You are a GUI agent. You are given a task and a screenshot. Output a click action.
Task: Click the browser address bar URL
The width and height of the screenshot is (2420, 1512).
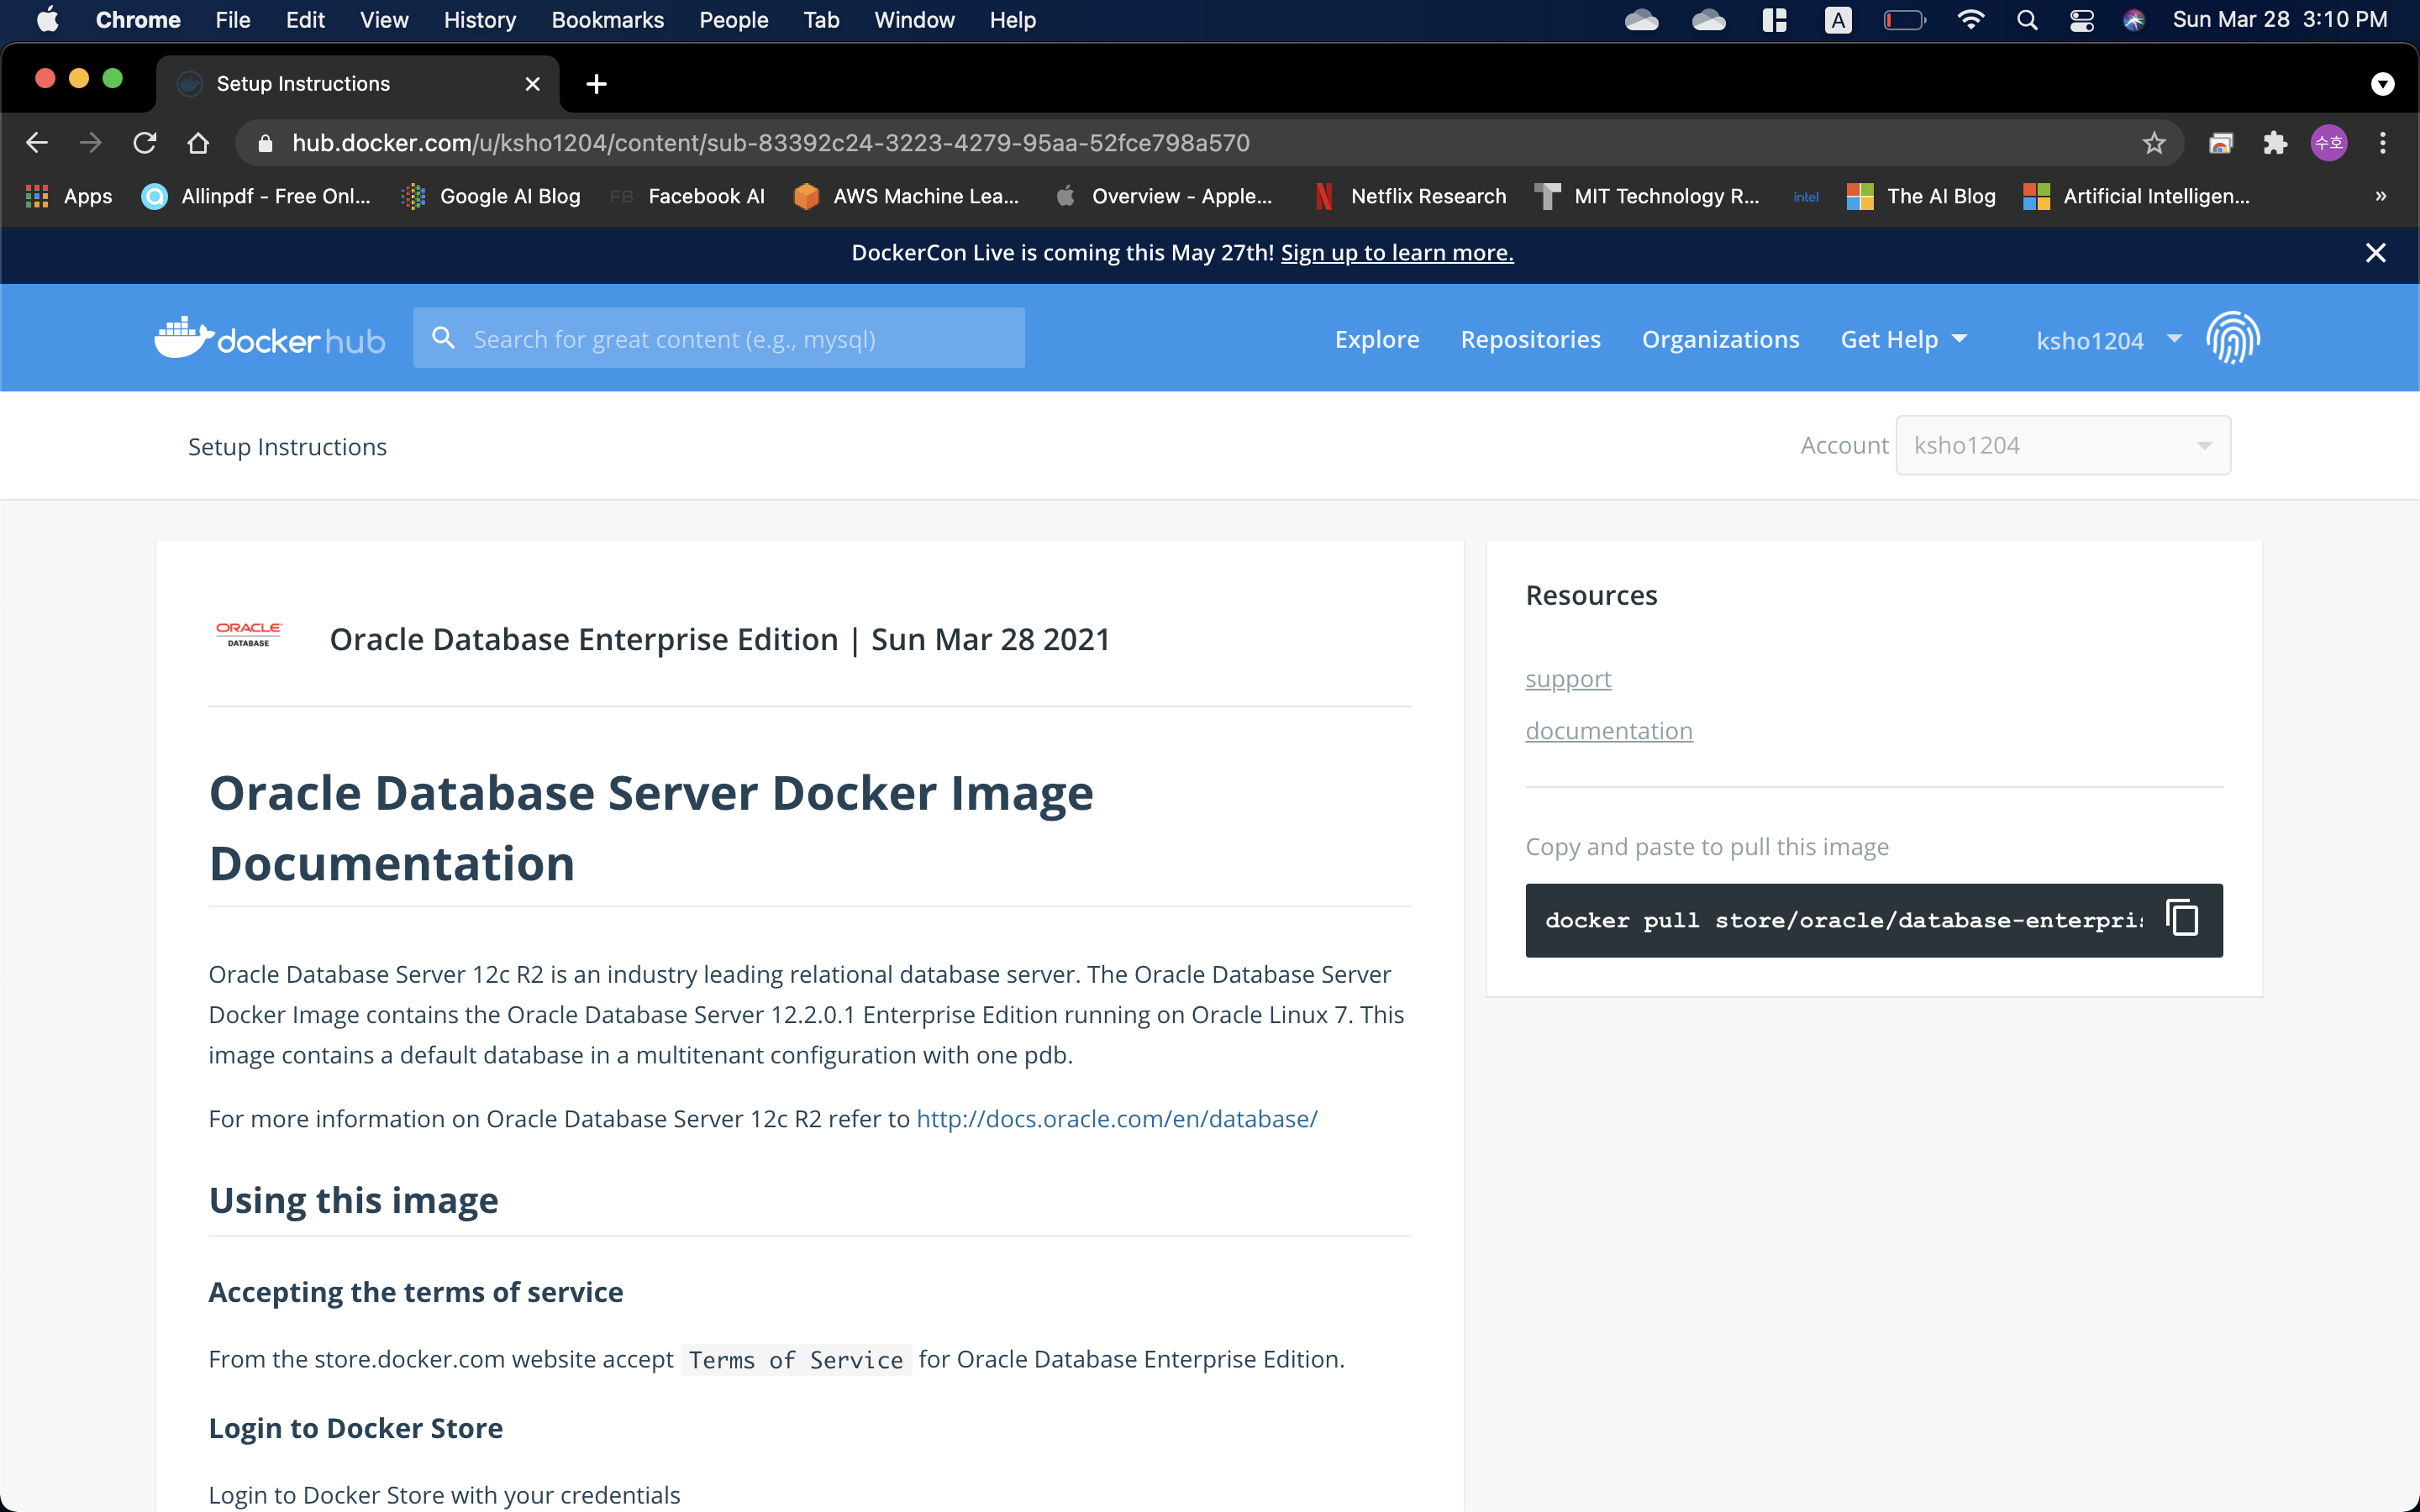(x=770, y=143)
